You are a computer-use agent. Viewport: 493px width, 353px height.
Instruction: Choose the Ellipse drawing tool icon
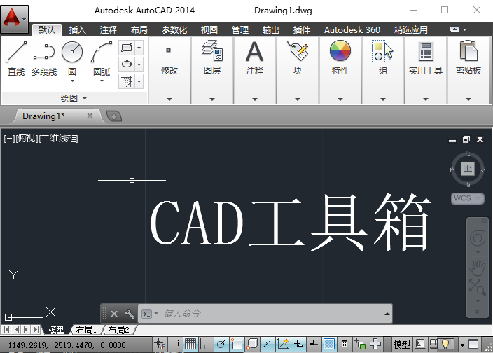[x=127, y=64]
